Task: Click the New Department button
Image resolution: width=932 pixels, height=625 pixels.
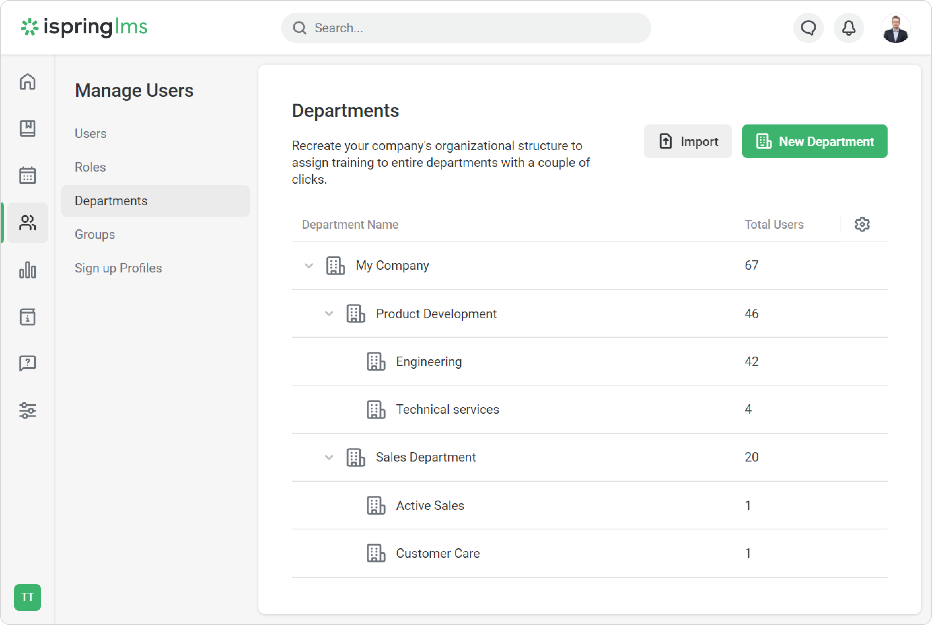Action: click(814, 142)
